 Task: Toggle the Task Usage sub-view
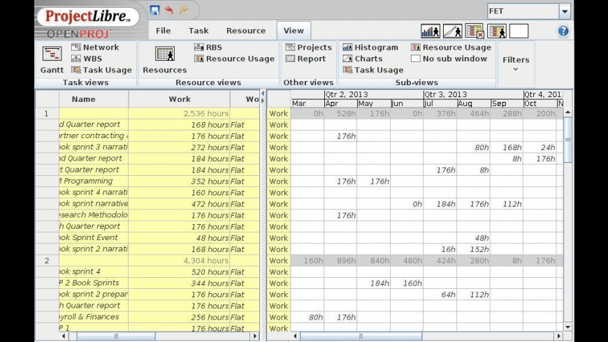(372, 70)
